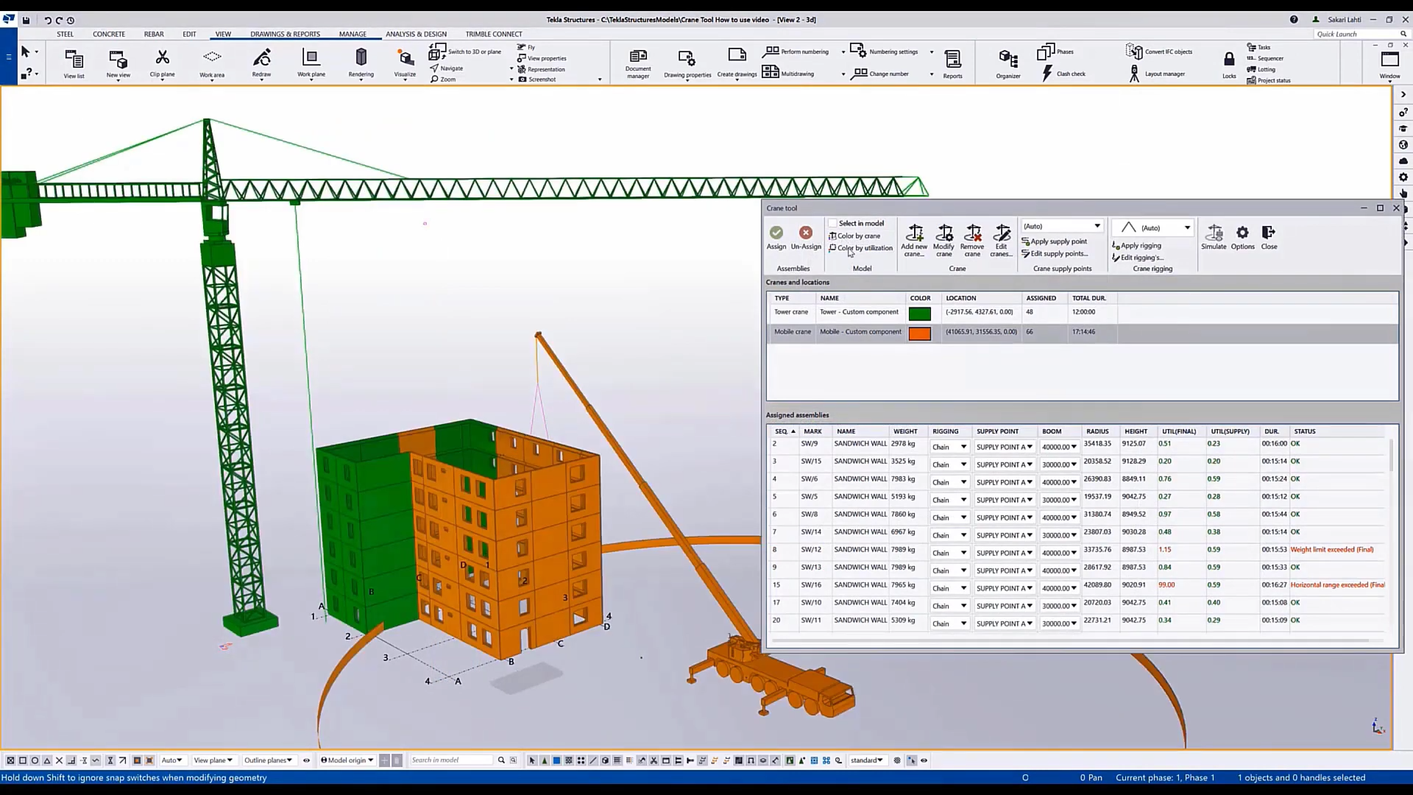1413x795 pixels.
Task: Open the TRIMBLE CONNECT tab
Action: pyautogui.click(x=494, y=34)
